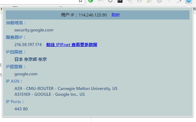Click the IP ASN label
The width and height of the screenshot is (196, 122).
tap(14, 81)
